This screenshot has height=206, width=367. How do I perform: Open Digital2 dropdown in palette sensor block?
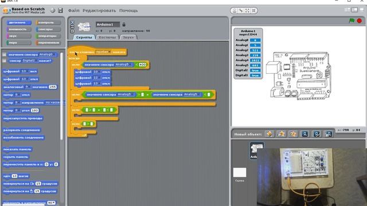[30, 61]
